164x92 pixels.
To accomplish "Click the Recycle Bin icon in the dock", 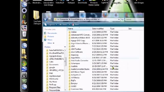I will pos(24,34).
